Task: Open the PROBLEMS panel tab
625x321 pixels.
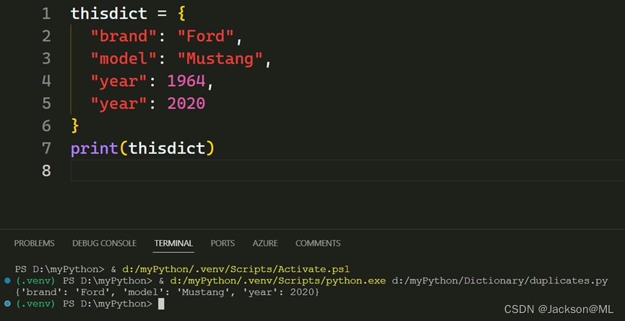Action: pos(35,244)
